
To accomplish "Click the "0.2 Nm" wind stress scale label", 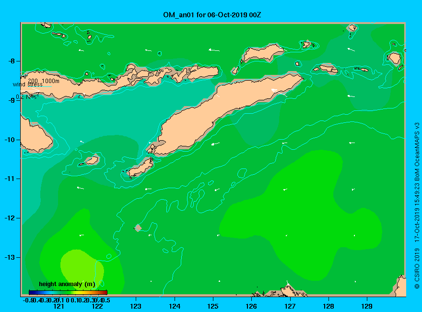I will pyautogui.click(x=27, y=97).
